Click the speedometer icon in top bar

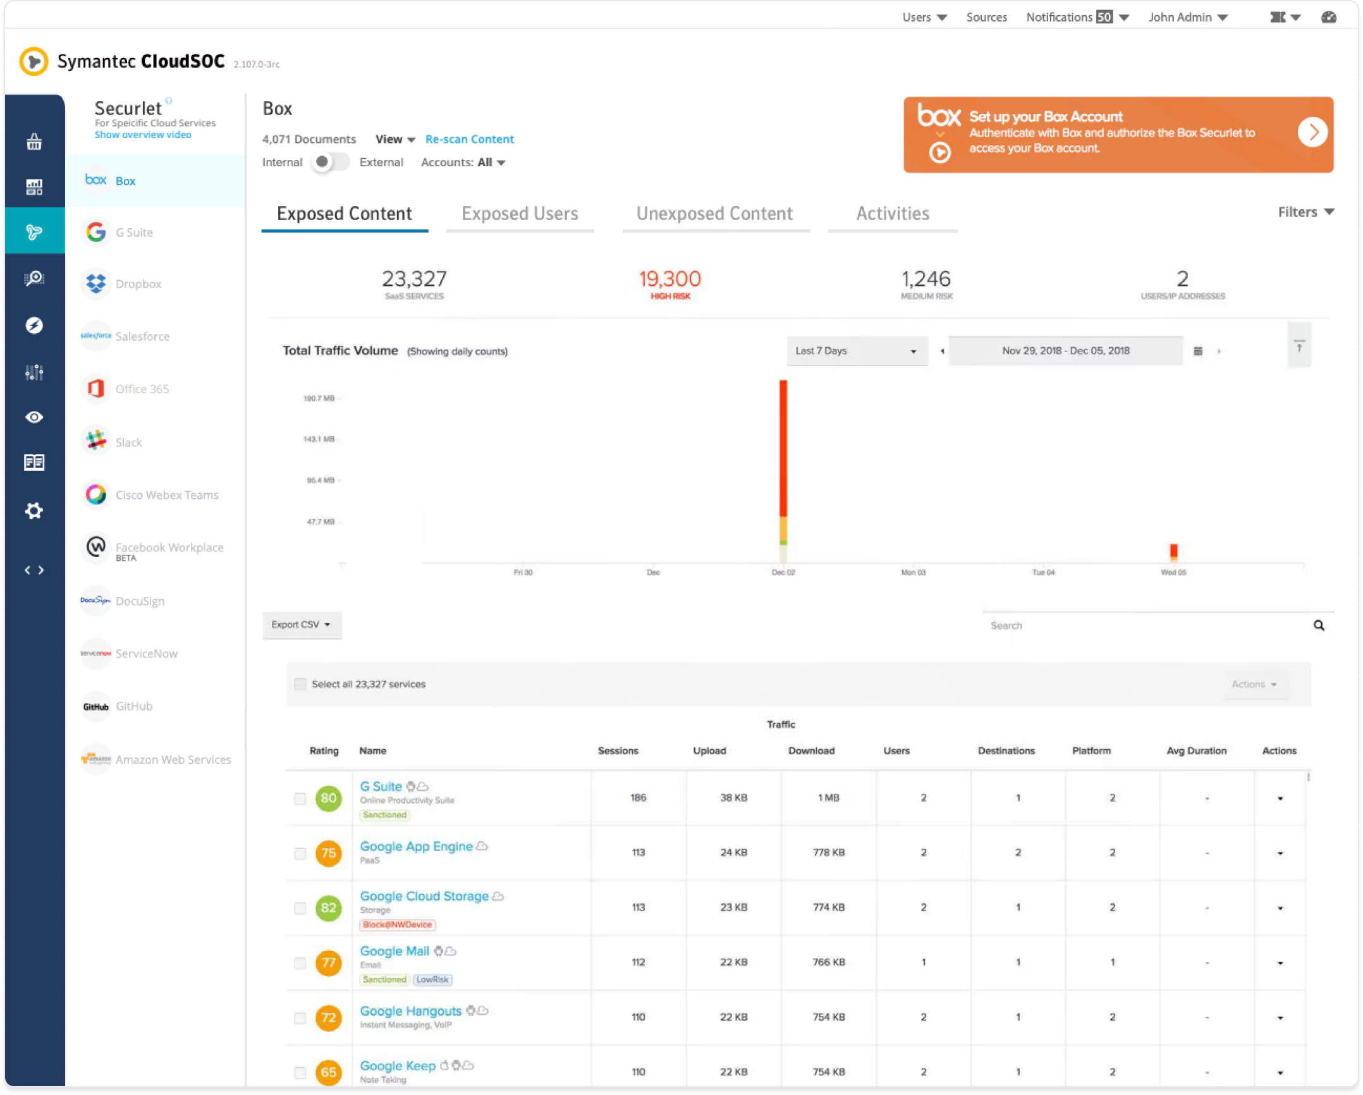(1329, 17)
